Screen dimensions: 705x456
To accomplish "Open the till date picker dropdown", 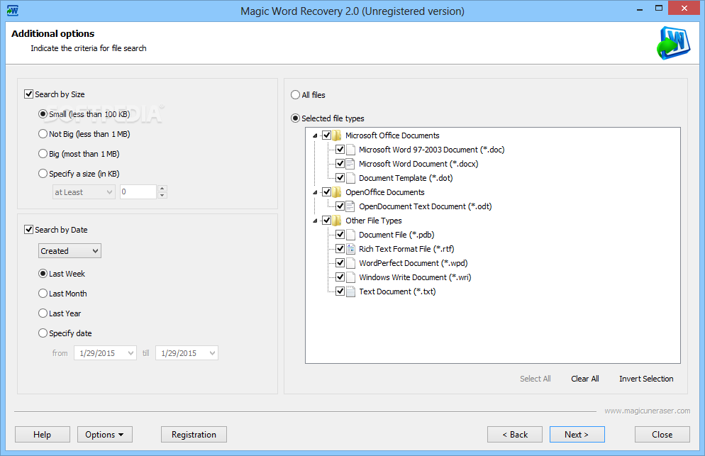I will coord(212,353).
